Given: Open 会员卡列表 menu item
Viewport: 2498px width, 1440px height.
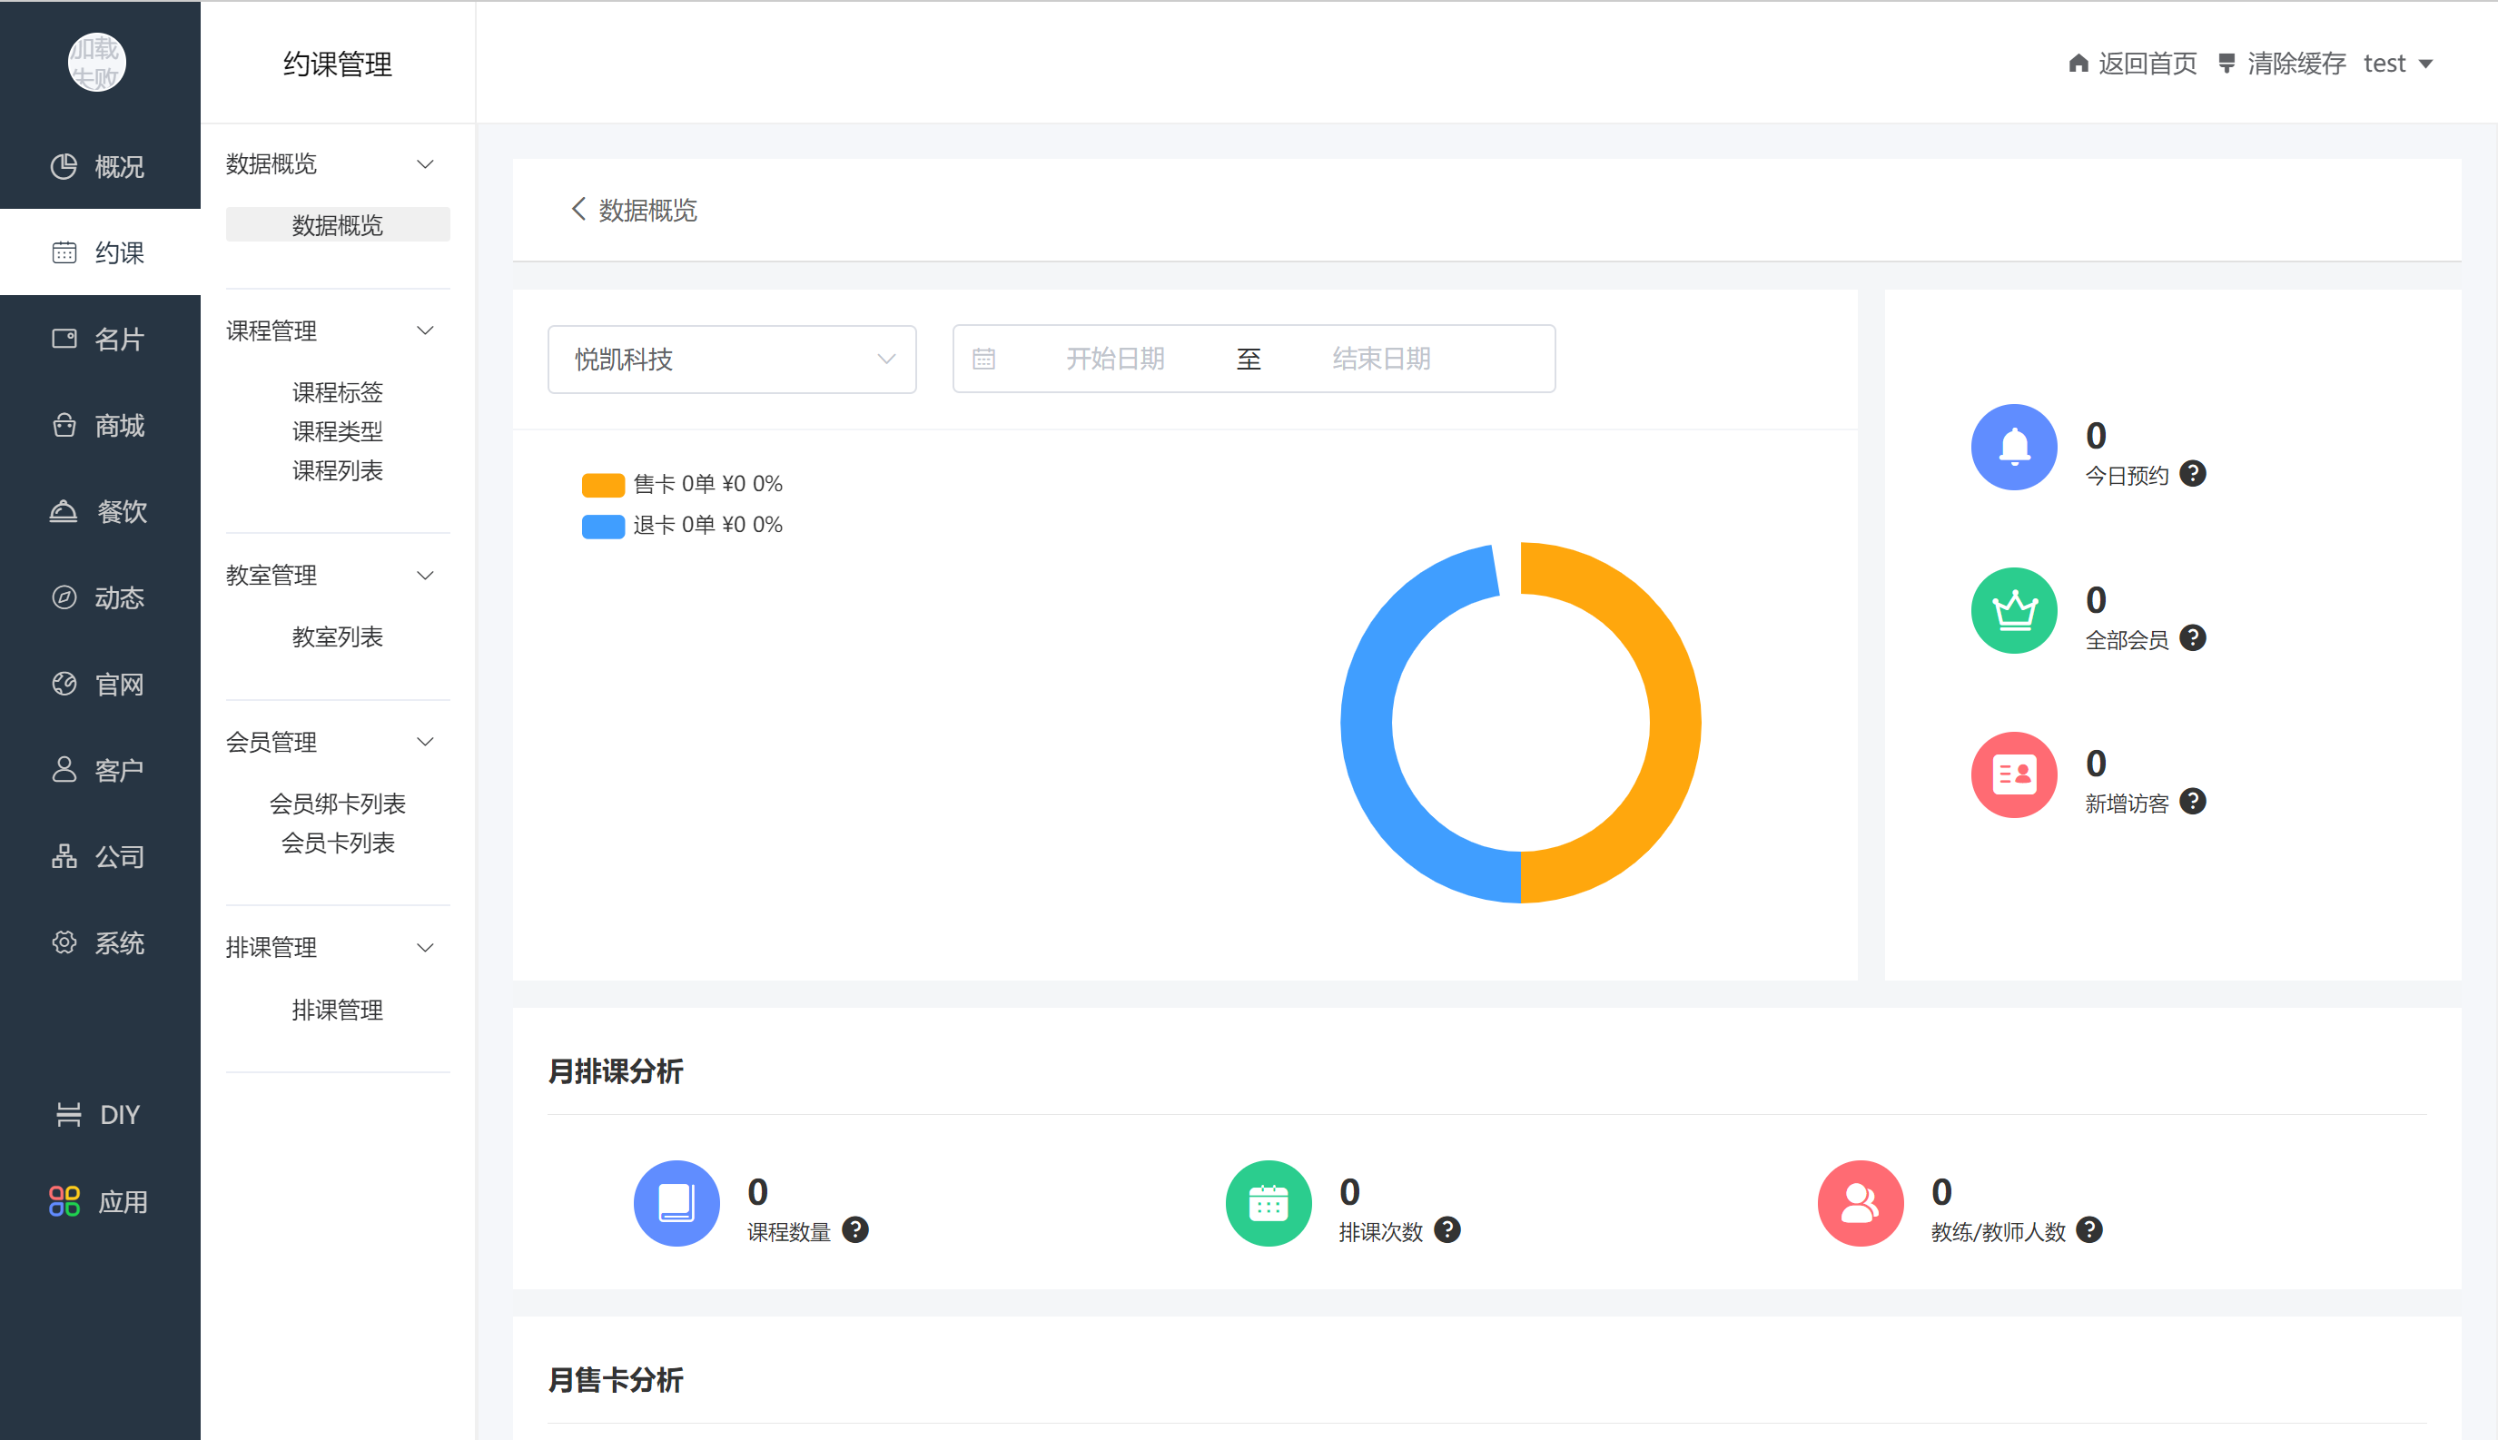Looking at the screenshot, I should [x=337, y=843].
